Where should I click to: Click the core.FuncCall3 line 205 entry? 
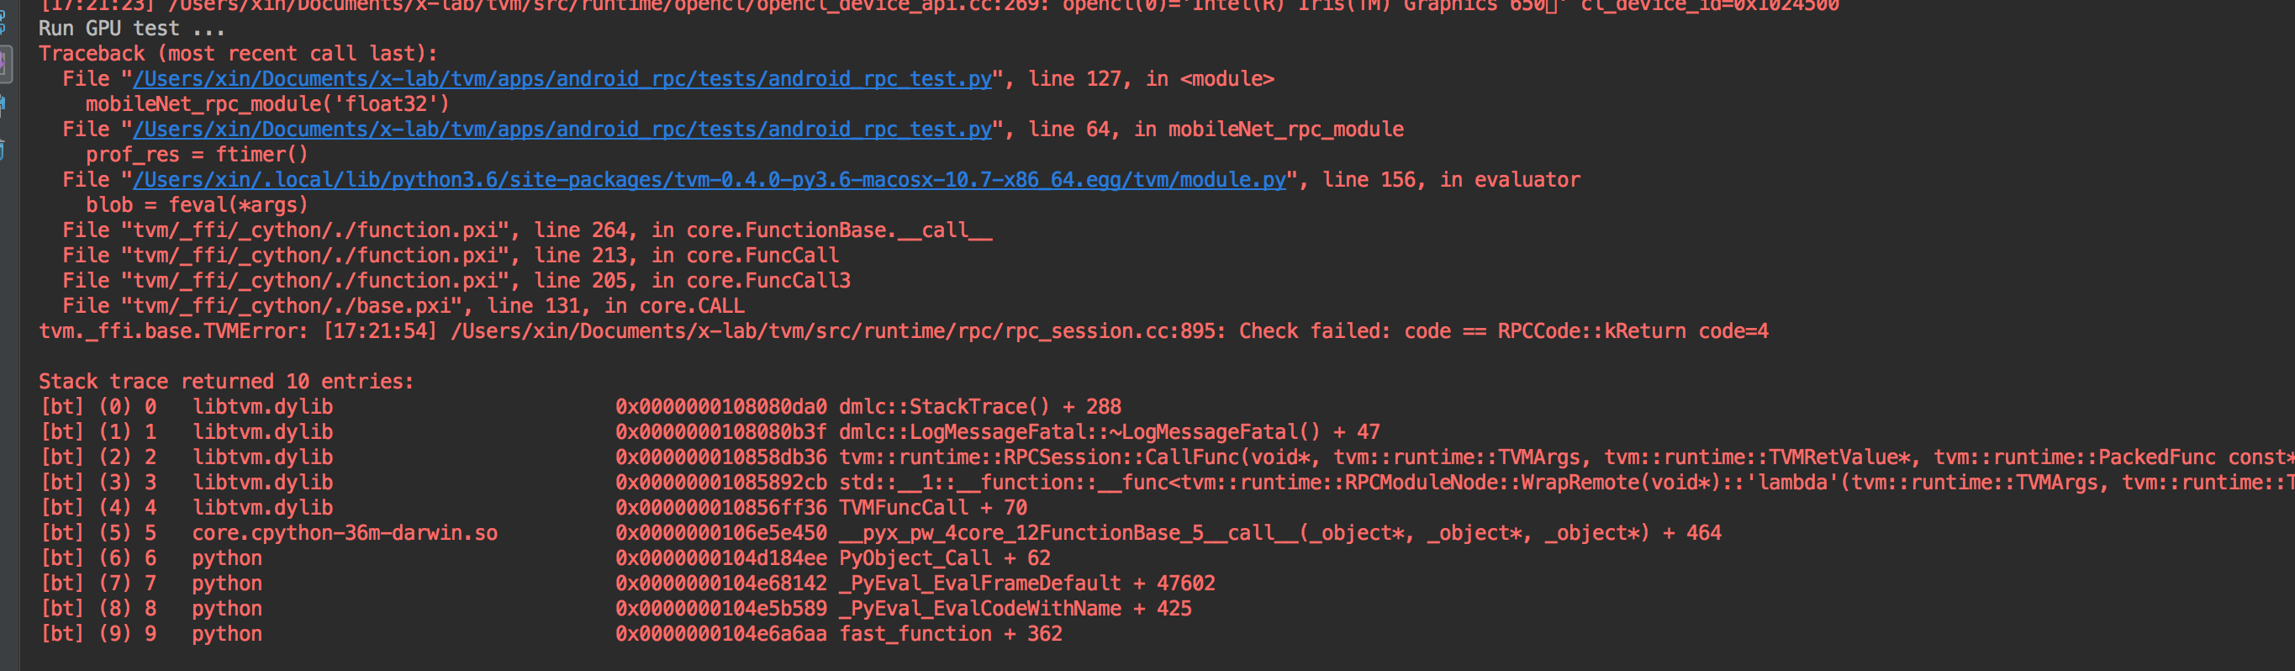coord(456,281)
